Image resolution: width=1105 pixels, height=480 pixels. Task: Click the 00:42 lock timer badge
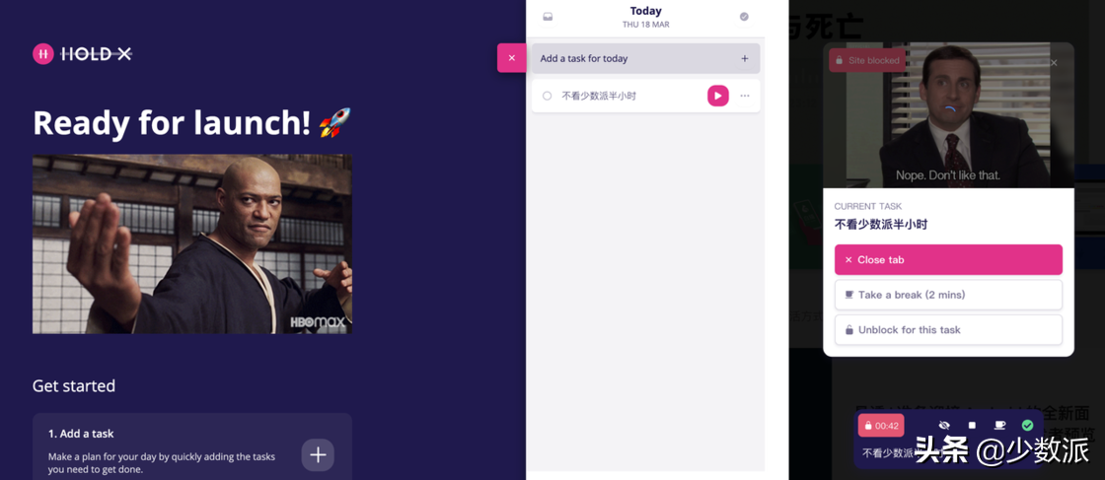881,426
